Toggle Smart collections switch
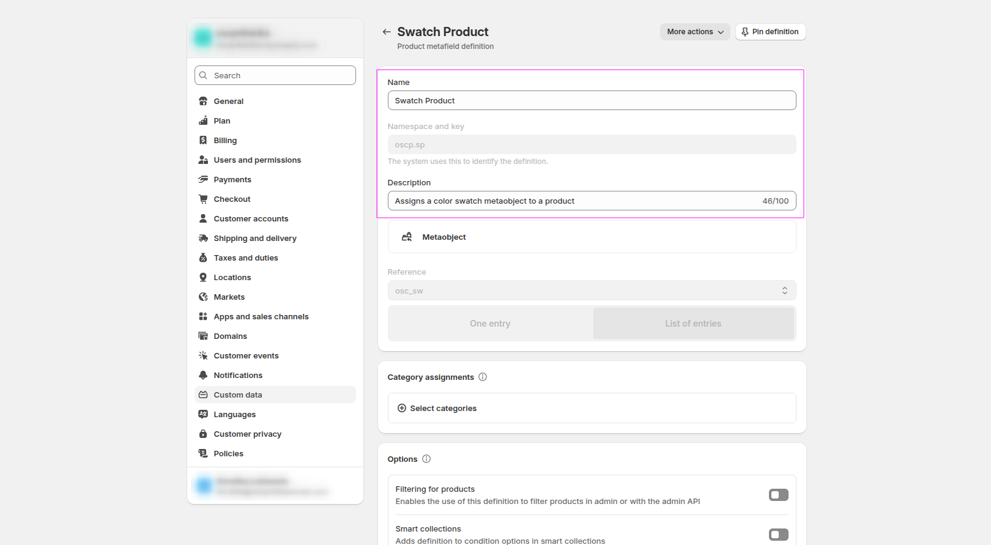 pyautogui.click(x=779, y=535)
